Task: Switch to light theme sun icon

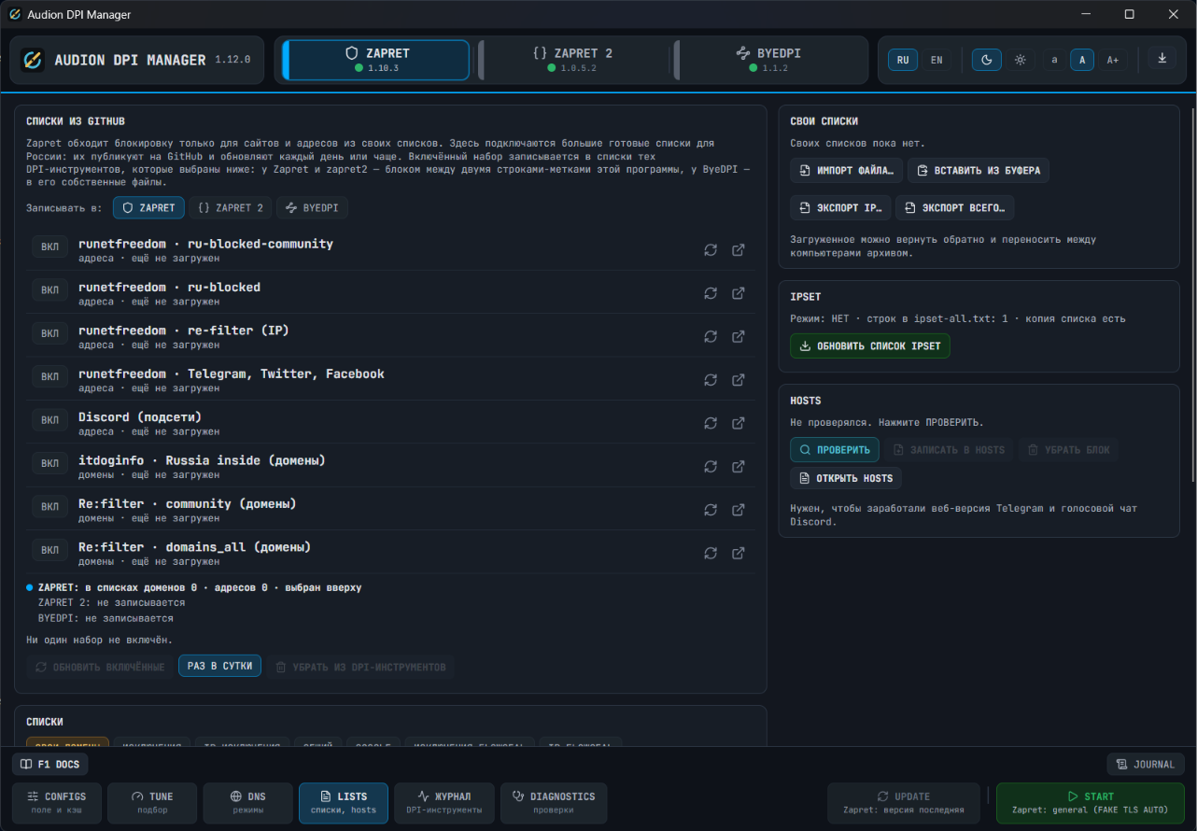Action: coord(1021,60)
